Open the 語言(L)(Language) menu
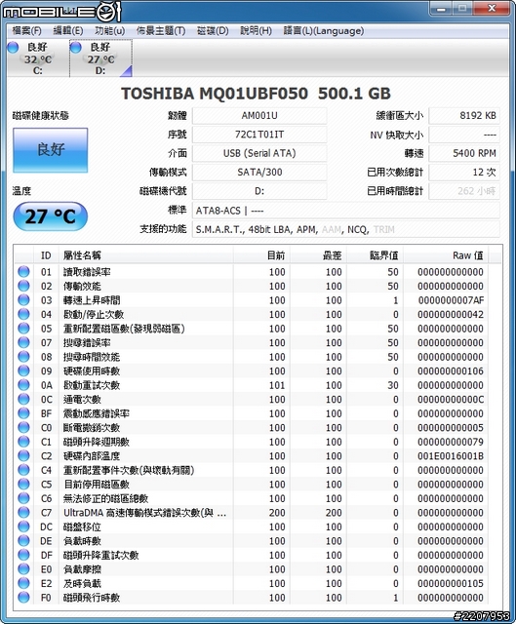The image size is (516, 624). (x=323, y=30)
